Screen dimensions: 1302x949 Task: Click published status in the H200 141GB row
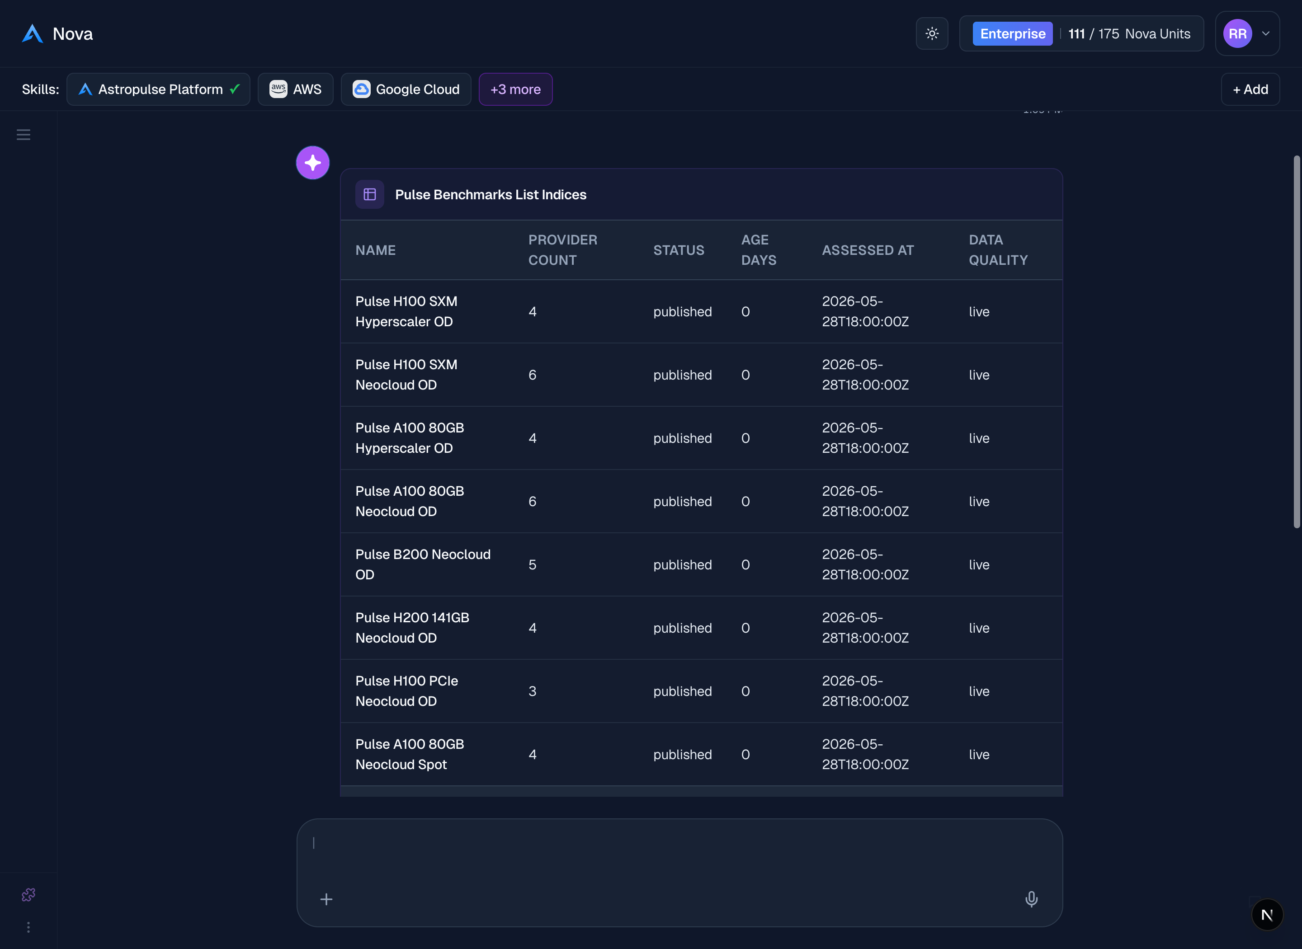click(682, 628)
